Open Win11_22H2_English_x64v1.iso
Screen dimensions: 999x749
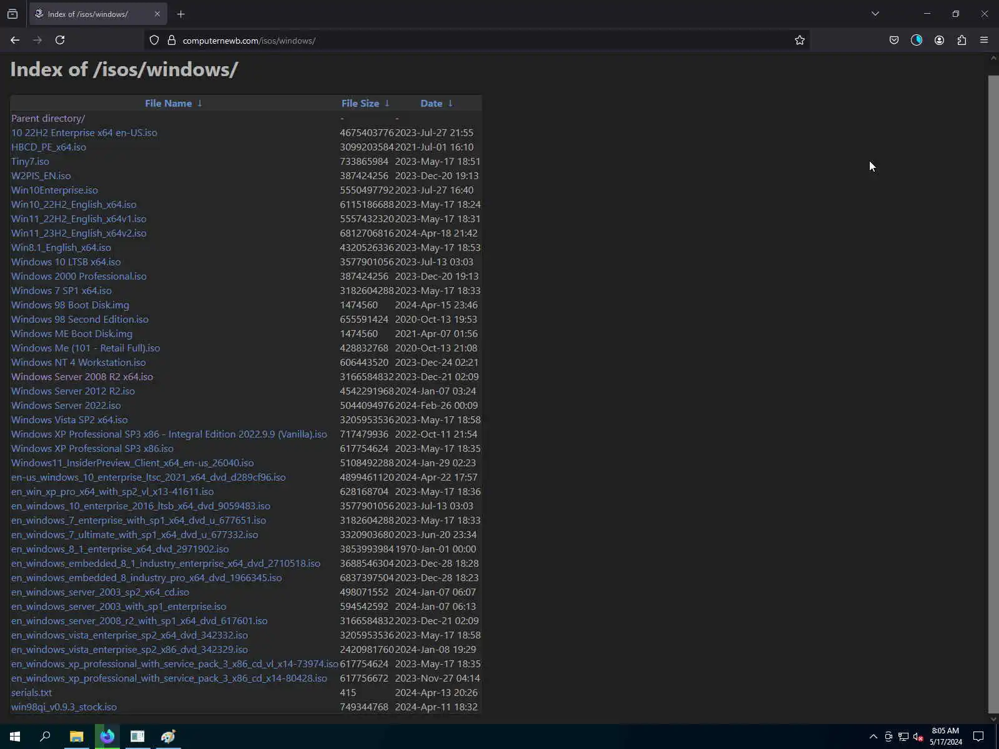[79, 219]
